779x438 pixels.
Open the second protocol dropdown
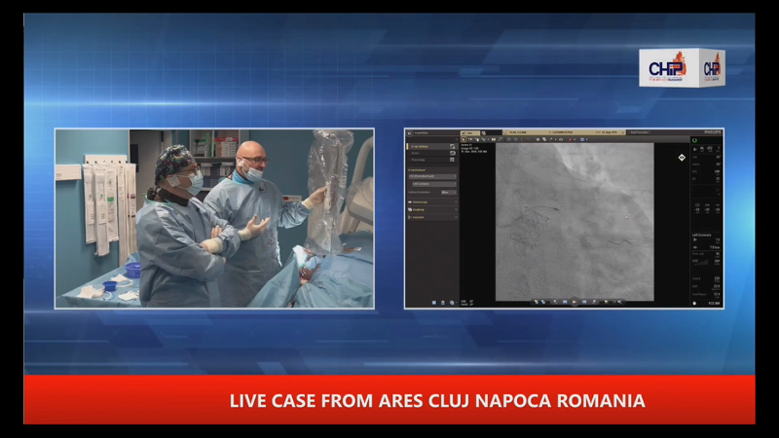(x=432, y=184)
